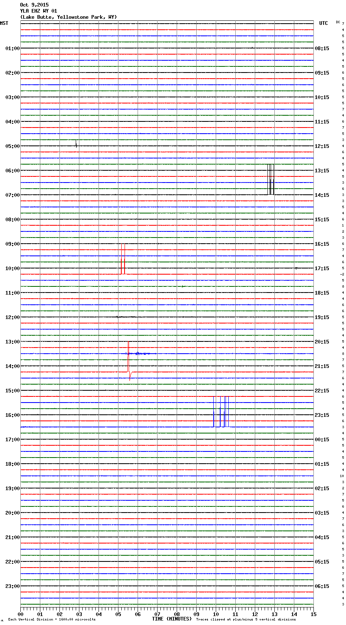Click the 12:15 UTC time label
The image size is (346, 625).
tap(322, 146)
